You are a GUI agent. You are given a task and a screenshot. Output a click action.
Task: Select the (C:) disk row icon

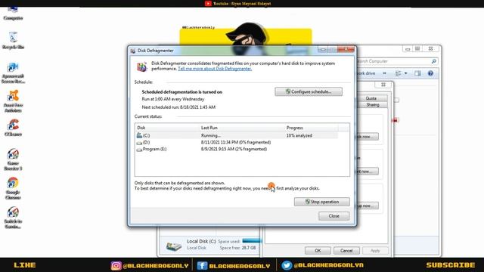(139, 135)
